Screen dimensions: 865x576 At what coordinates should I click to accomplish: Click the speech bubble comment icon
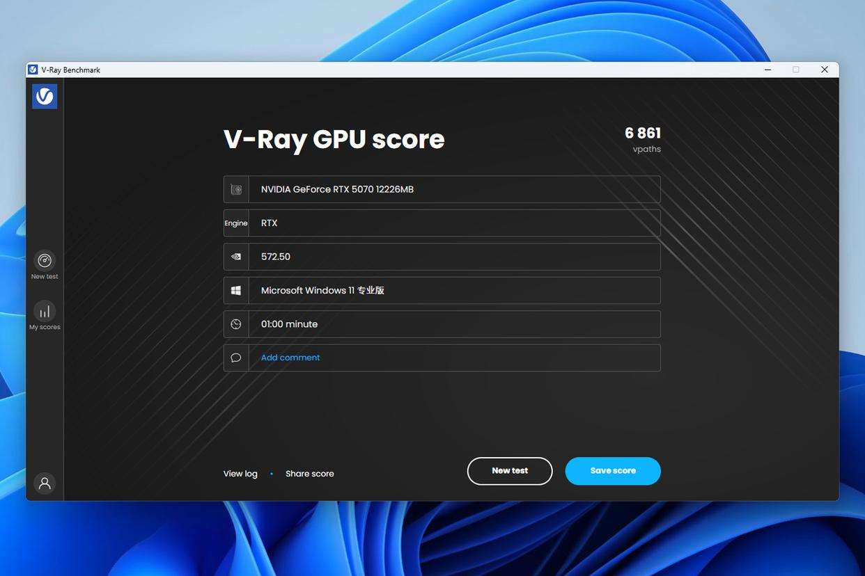[x=236, y=358]
